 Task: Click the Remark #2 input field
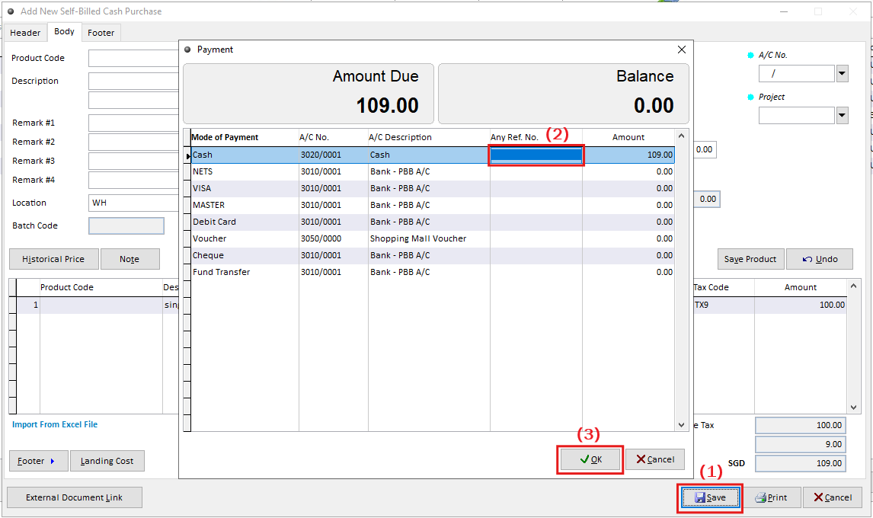[133, 142]
